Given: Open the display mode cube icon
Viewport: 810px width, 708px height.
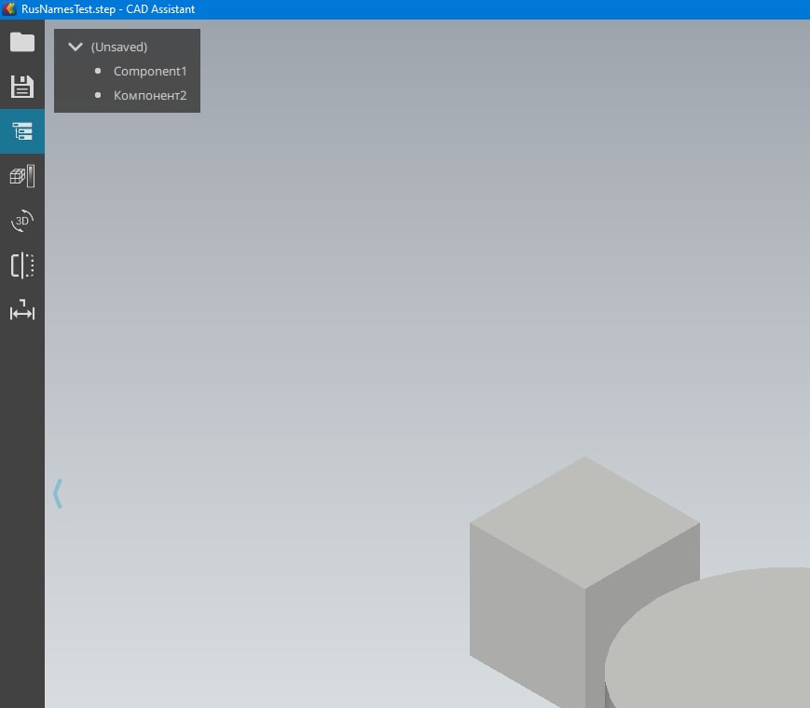Looking at the screenshot, I should (22, 176).
